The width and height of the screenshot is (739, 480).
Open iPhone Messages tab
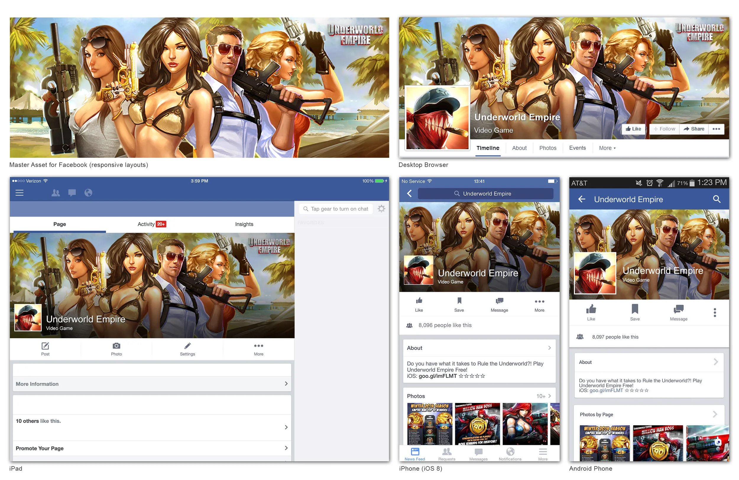479,455
